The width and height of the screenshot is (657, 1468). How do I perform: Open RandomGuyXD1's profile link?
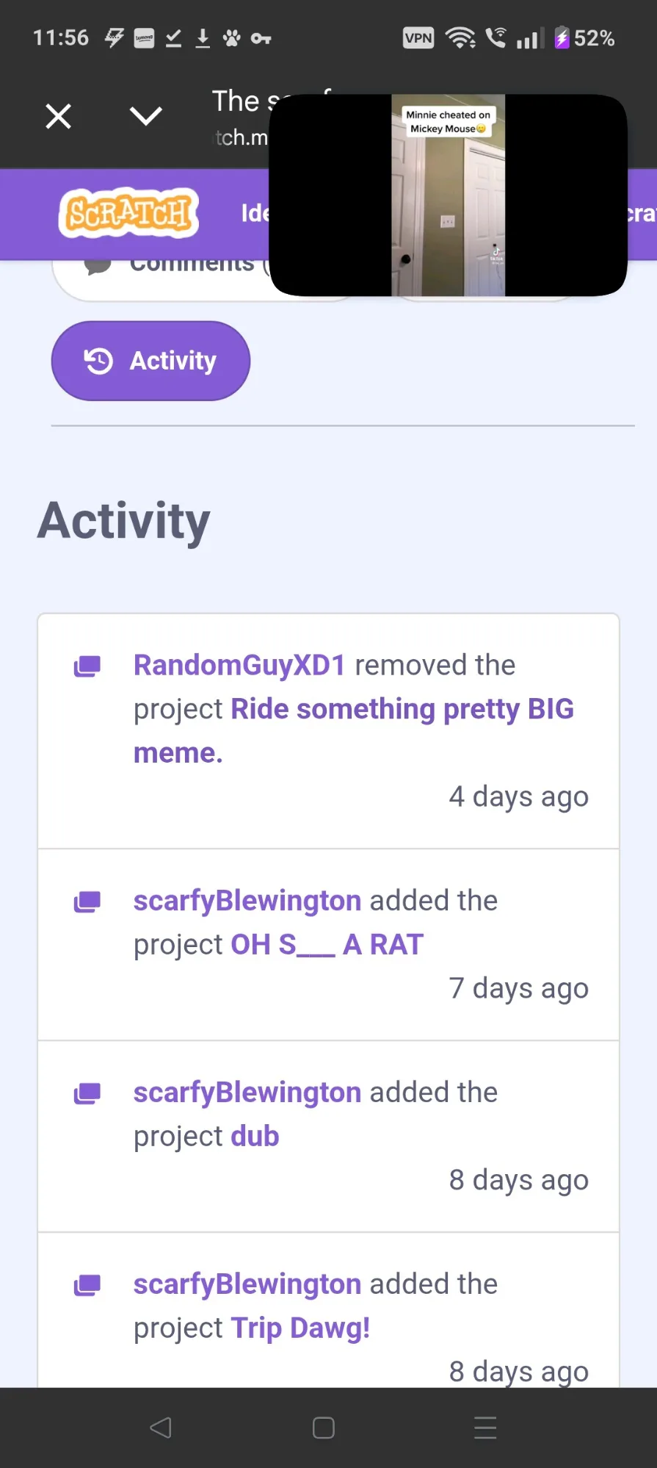point(239,665)
